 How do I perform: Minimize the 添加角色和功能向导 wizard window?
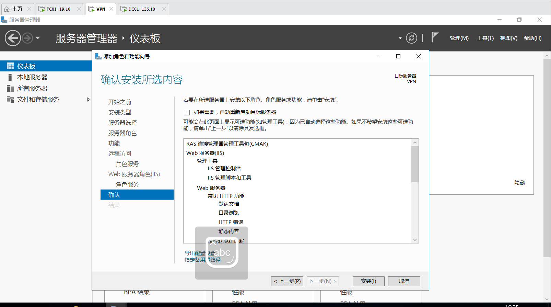378,56
